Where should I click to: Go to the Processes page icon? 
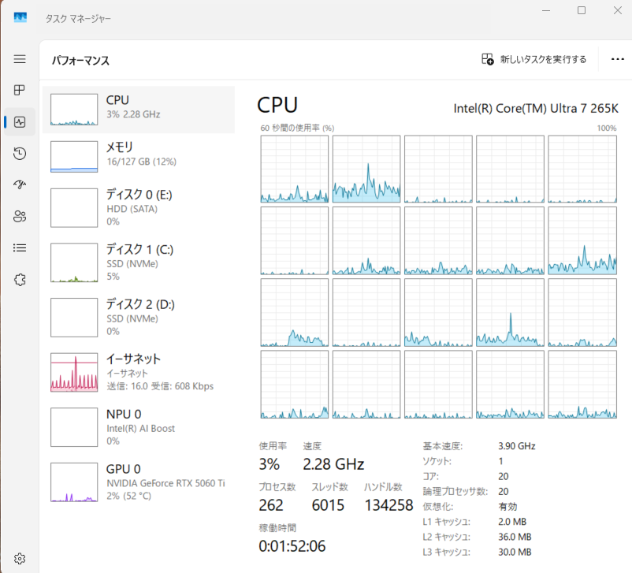click(x=20, y=91)
